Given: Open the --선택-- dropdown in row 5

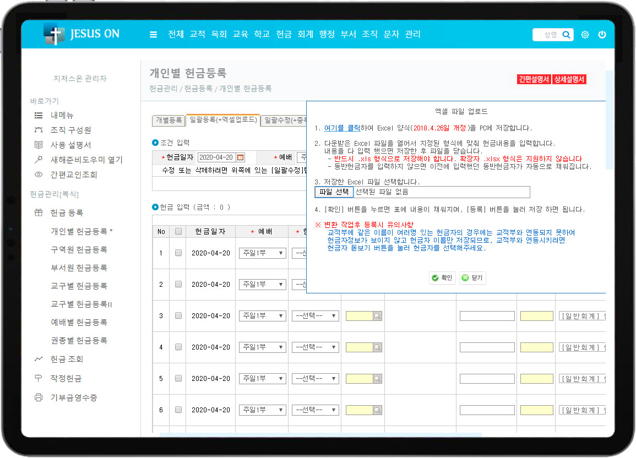Looking at the screenshot, I should (315, 379).
